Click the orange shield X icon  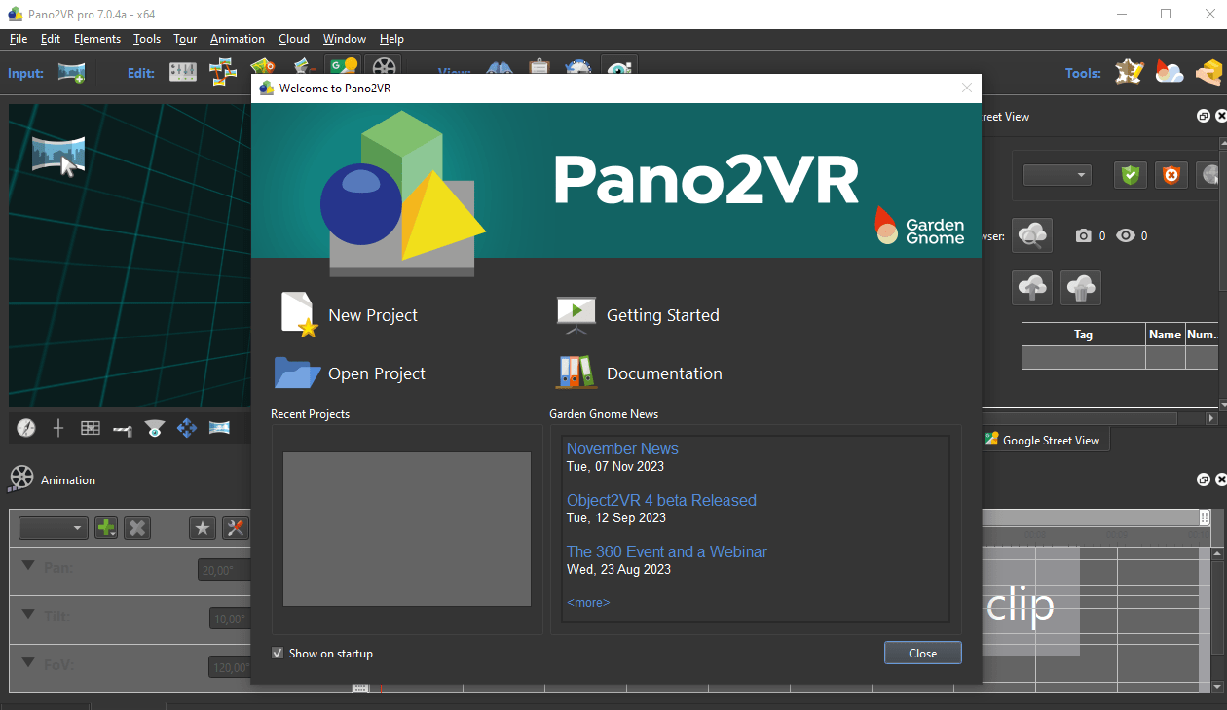(x=1171, y=175)
